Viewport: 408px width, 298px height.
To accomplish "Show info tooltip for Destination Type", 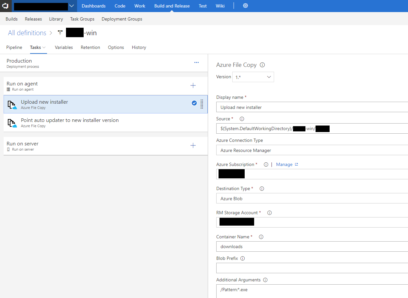I will (x=262, y=189).
